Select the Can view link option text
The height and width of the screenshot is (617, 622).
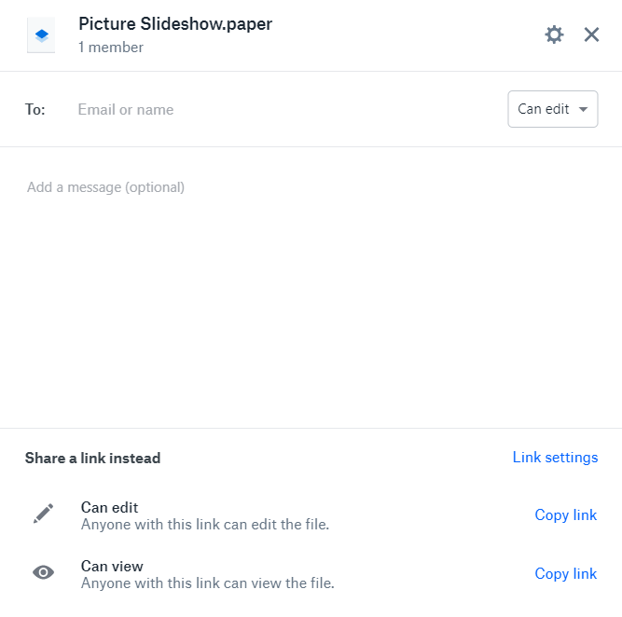(x=112, y=567)
